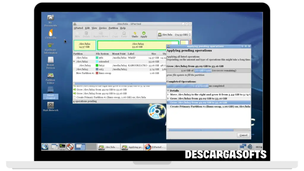
Task: Click the Copy toolbar icon in GParted
Action: pos(115,34)
